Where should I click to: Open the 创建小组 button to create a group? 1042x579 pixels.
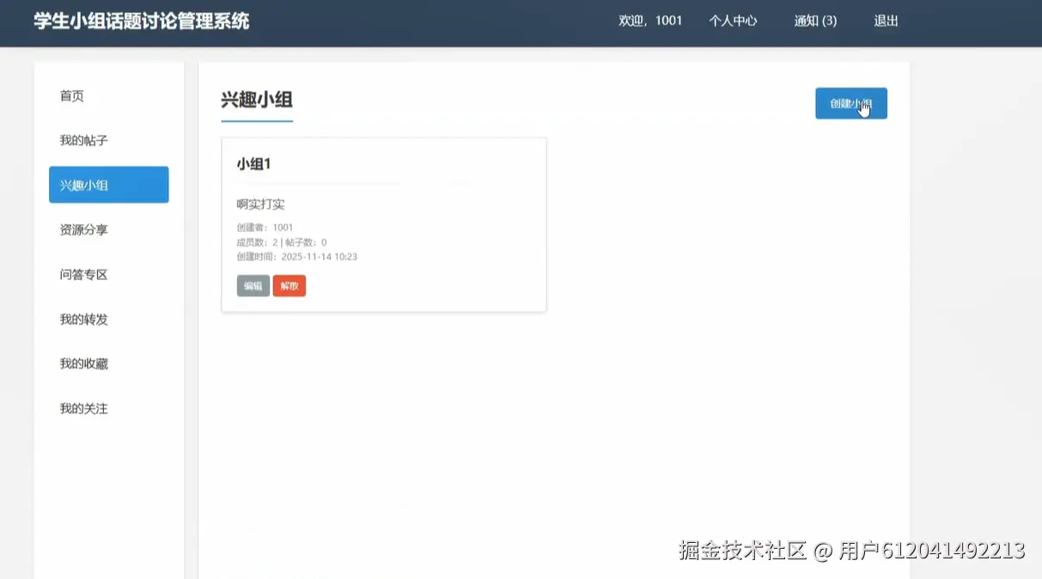pyautogui.click(x=850, y=102)
